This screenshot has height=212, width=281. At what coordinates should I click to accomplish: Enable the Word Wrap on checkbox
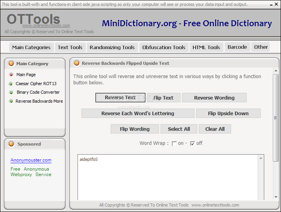(174, 144)
